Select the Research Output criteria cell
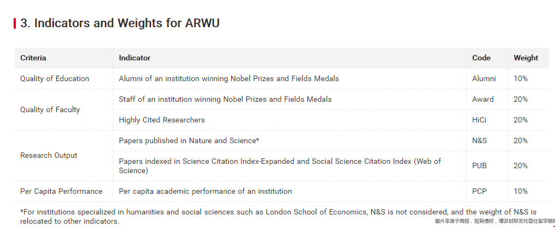The height and width of the screenshot is (227, 555). coord(49,155)
